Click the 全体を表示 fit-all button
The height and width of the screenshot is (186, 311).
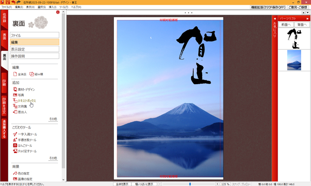click(122, 184)
